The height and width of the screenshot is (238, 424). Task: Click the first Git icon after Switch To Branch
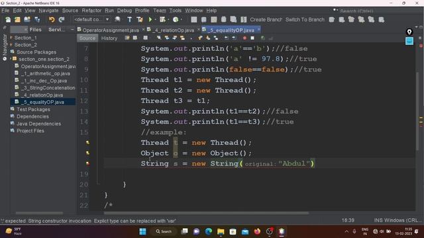[332, 20]
